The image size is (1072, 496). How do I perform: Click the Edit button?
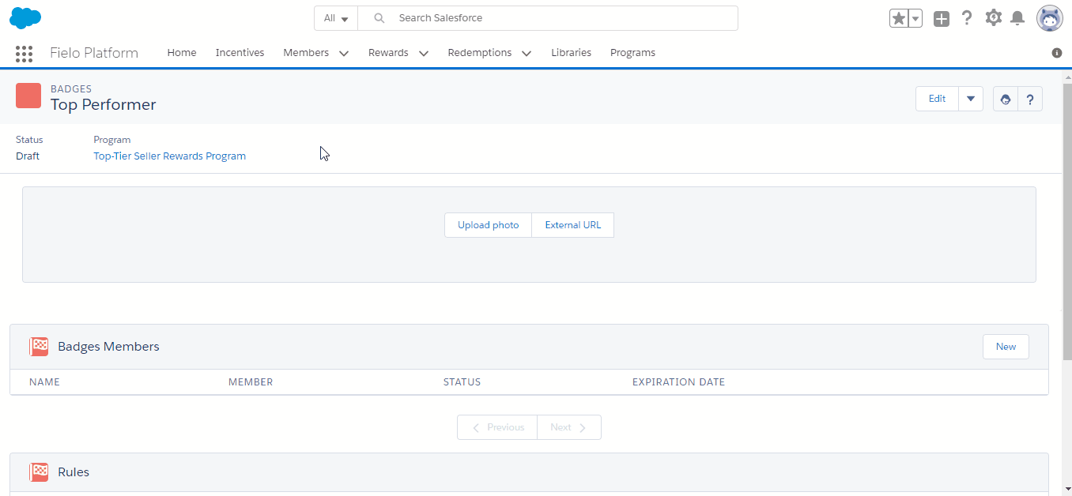[x=937, y=99]
